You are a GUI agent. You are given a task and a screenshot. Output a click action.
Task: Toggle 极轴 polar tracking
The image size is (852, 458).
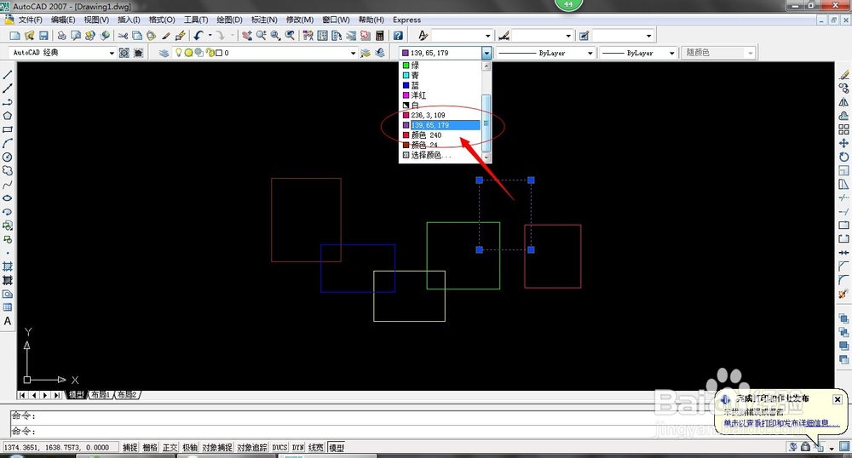click(x=190, y=448)
